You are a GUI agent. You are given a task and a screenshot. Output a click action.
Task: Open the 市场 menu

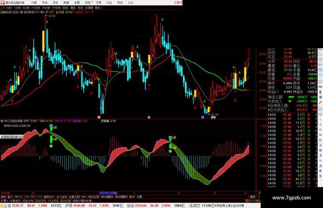(x=44, y=3)
